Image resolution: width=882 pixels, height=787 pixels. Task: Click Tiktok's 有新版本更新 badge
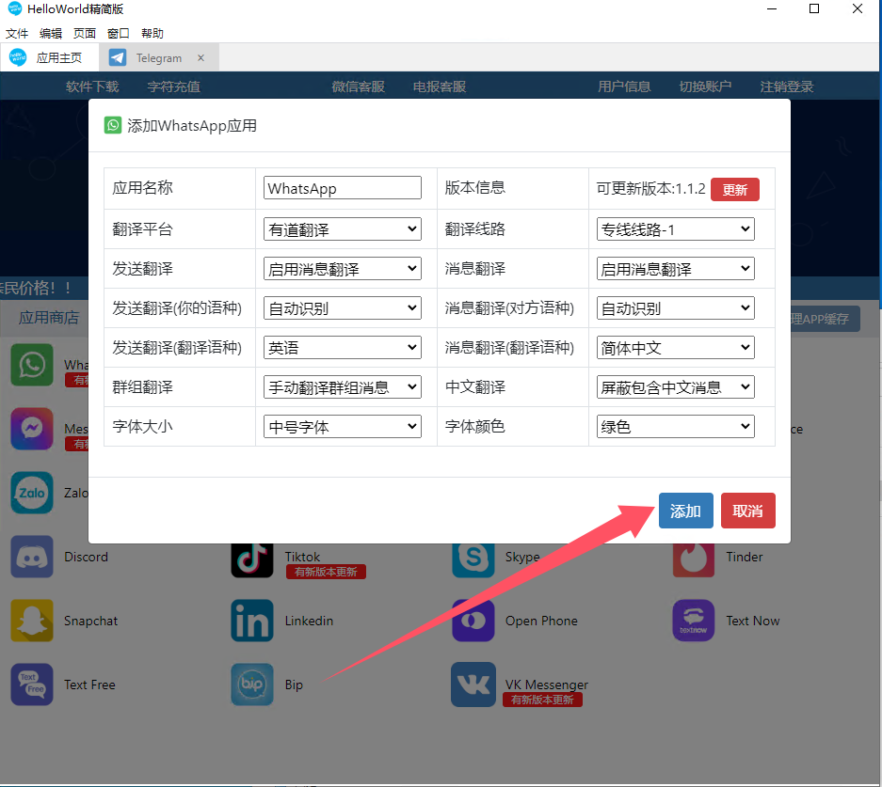click(327, 572)
